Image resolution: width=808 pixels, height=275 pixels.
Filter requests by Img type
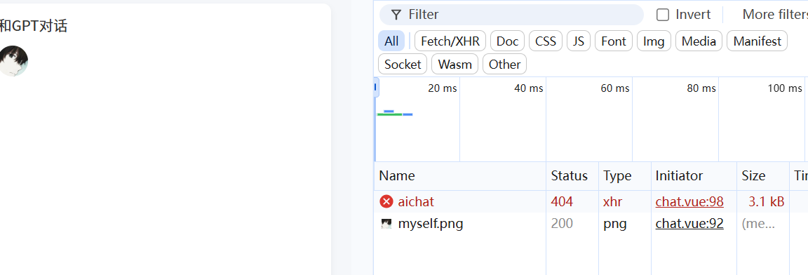click(654, 41)
